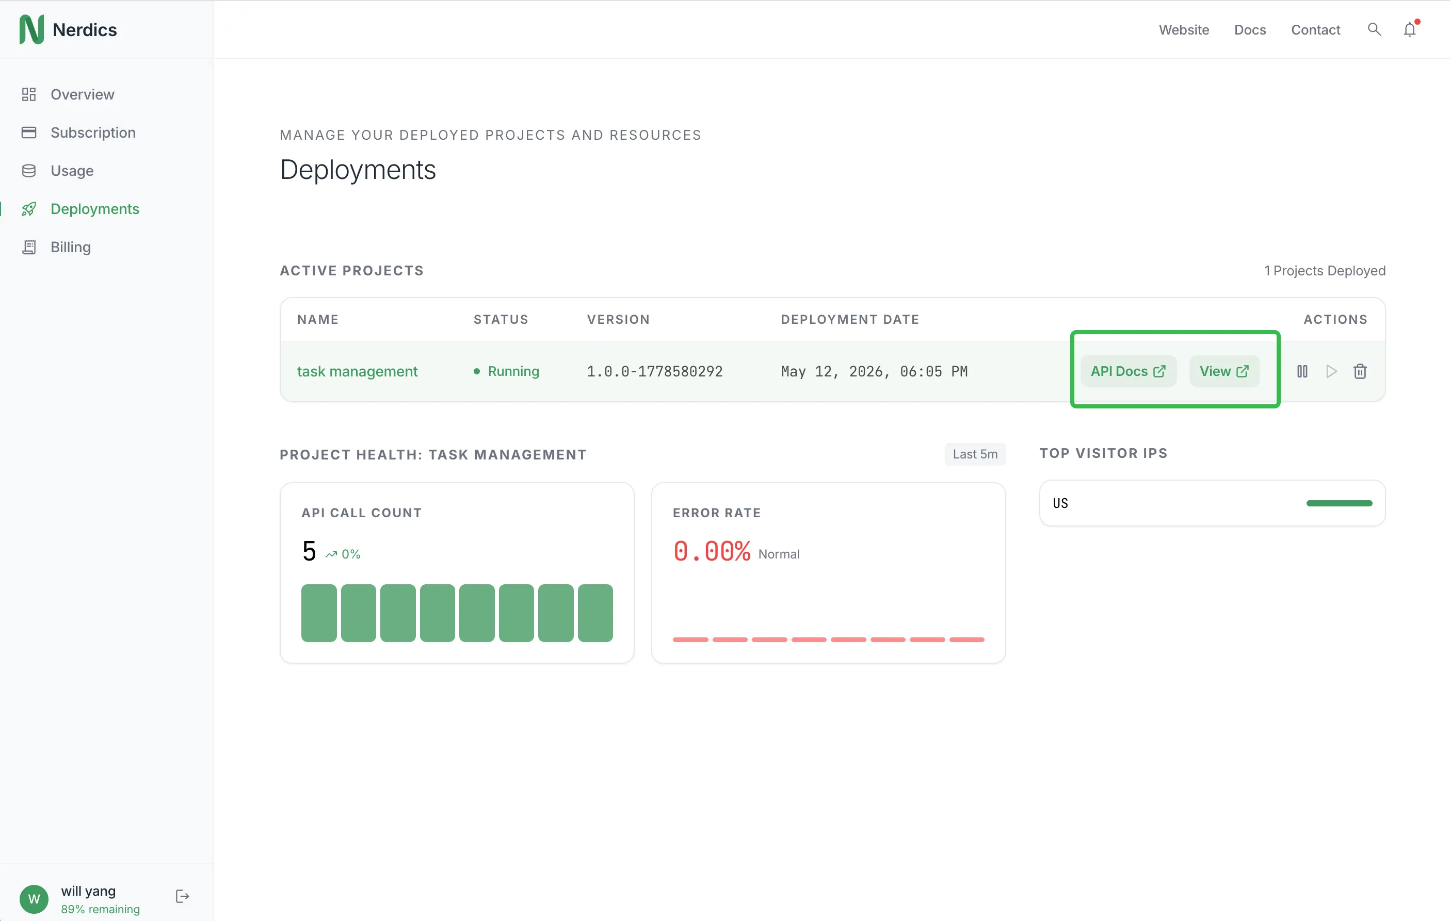Click the 89% remaining text
This screenshot has height=921, width=1450.
tap(101, 910)
